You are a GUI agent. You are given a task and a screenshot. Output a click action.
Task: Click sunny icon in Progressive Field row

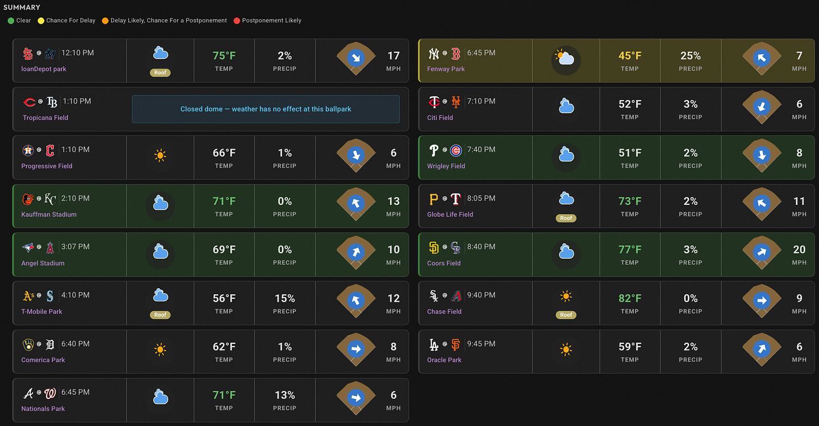pos(160,155)
